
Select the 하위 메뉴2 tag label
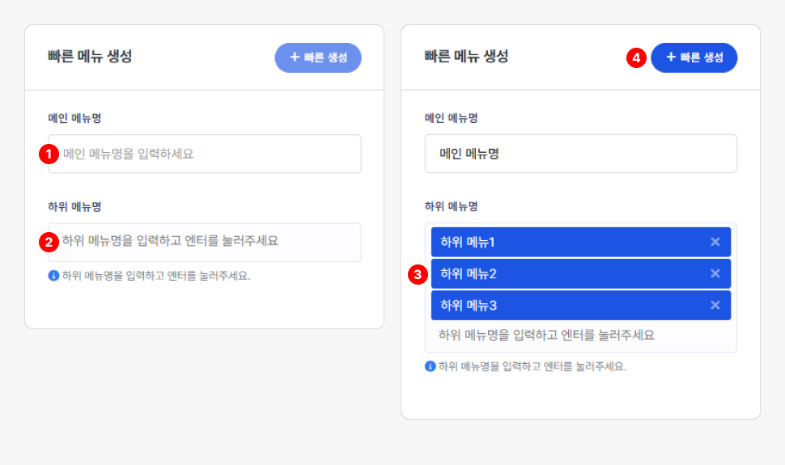[468, 273]
